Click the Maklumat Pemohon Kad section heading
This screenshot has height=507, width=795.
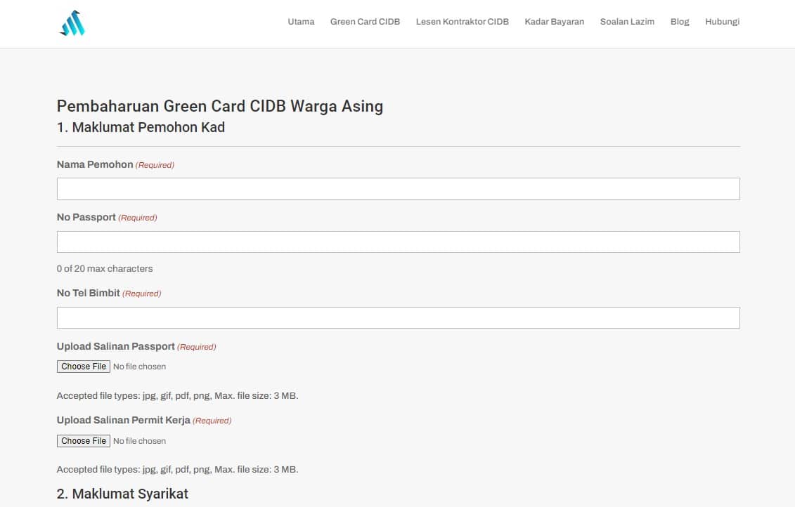coord(141,127)
